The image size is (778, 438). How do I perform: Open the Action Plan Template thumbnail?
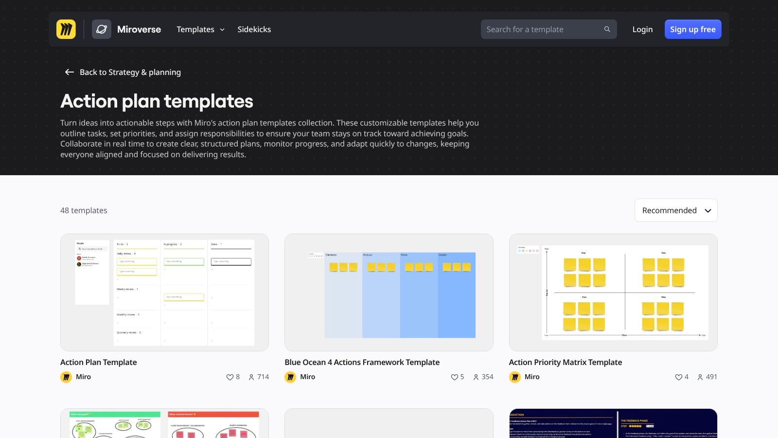point(164,292)
